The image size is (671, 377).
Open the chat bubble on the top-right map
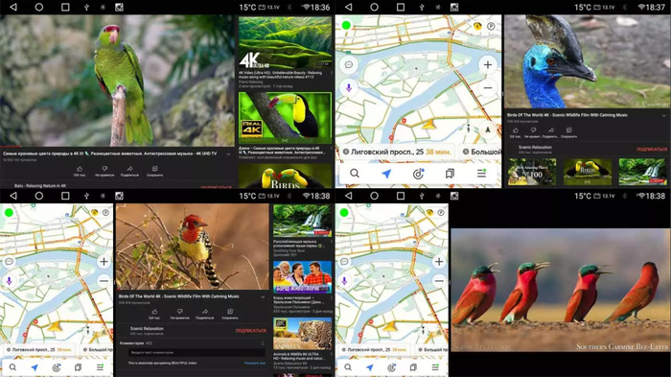pos(349,64)
